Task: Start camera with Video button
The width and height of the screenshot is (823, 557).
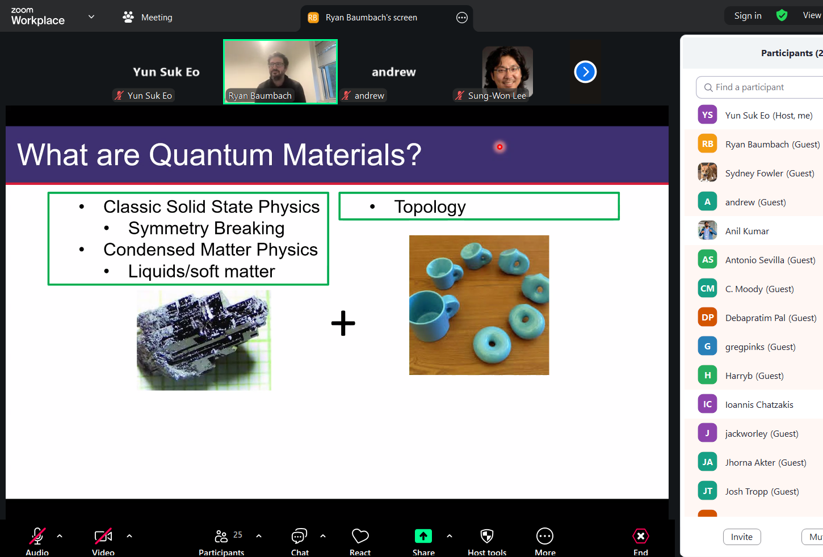Action: (x=103, y=537)
